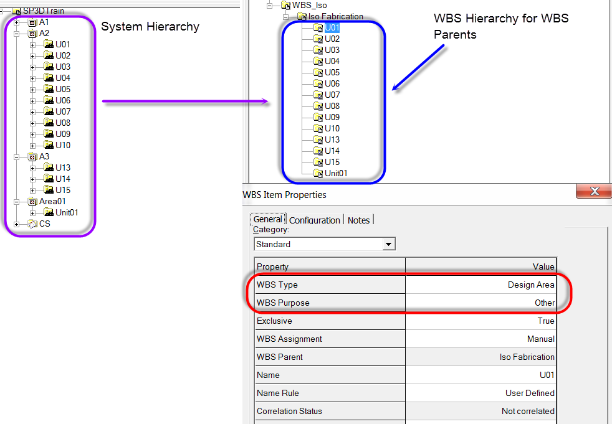The width and height of the screenshot is (612, 424).
Task: Switch to the Configuration tab
Action: coord(315,220)
